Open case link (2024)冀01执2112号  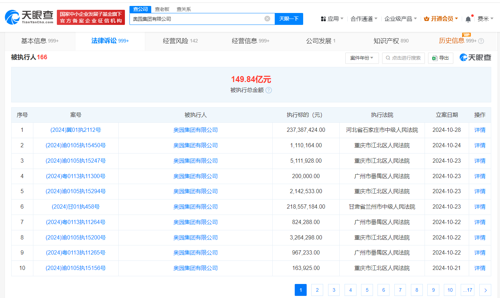click(76, 130)
